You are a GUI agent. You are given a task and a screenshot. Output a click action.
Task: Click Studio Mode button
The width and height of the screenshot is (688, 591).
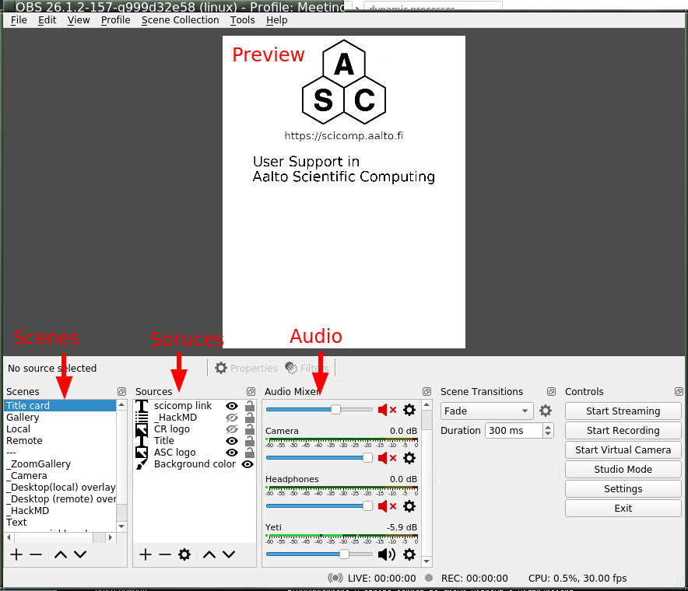point(623,469)
